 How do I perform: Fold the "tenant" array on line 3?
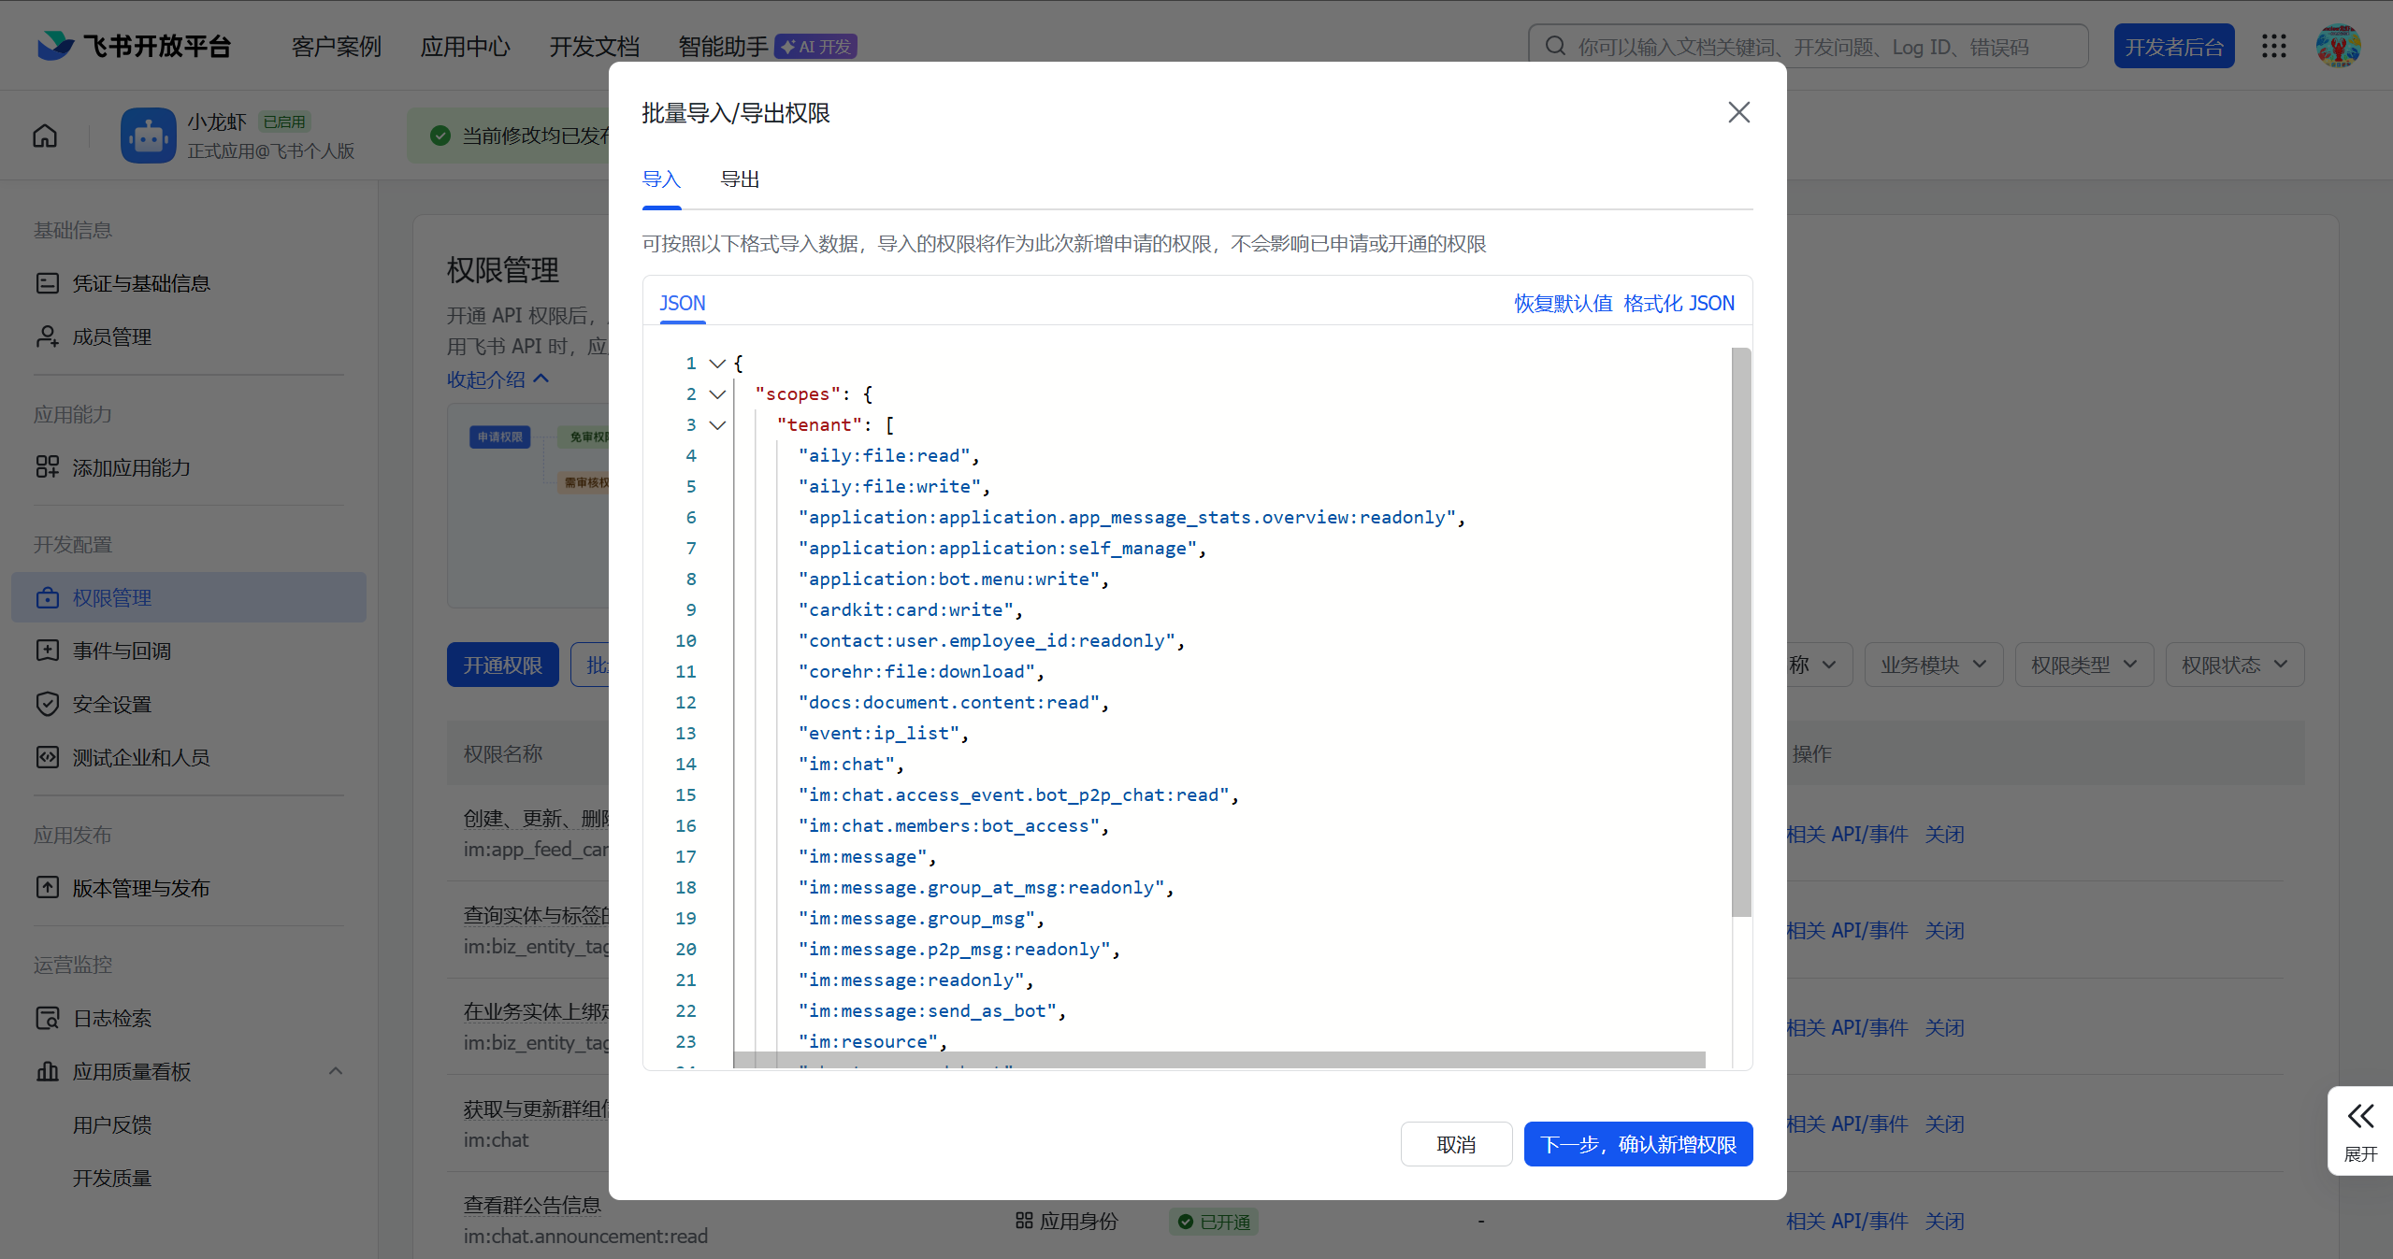click(717, 424)
